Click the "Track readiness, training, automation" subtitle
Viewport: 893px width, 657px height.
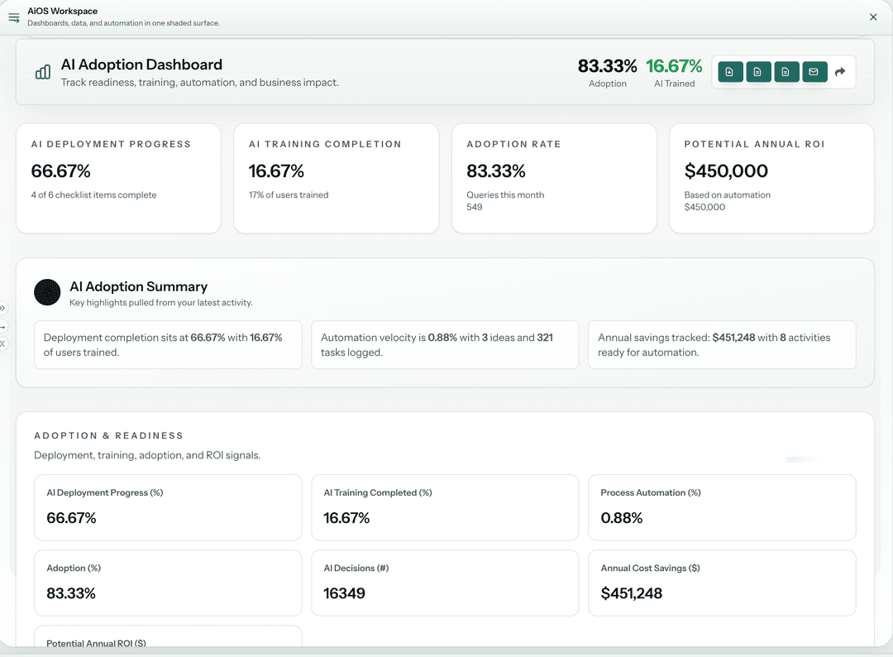point(200,83)
